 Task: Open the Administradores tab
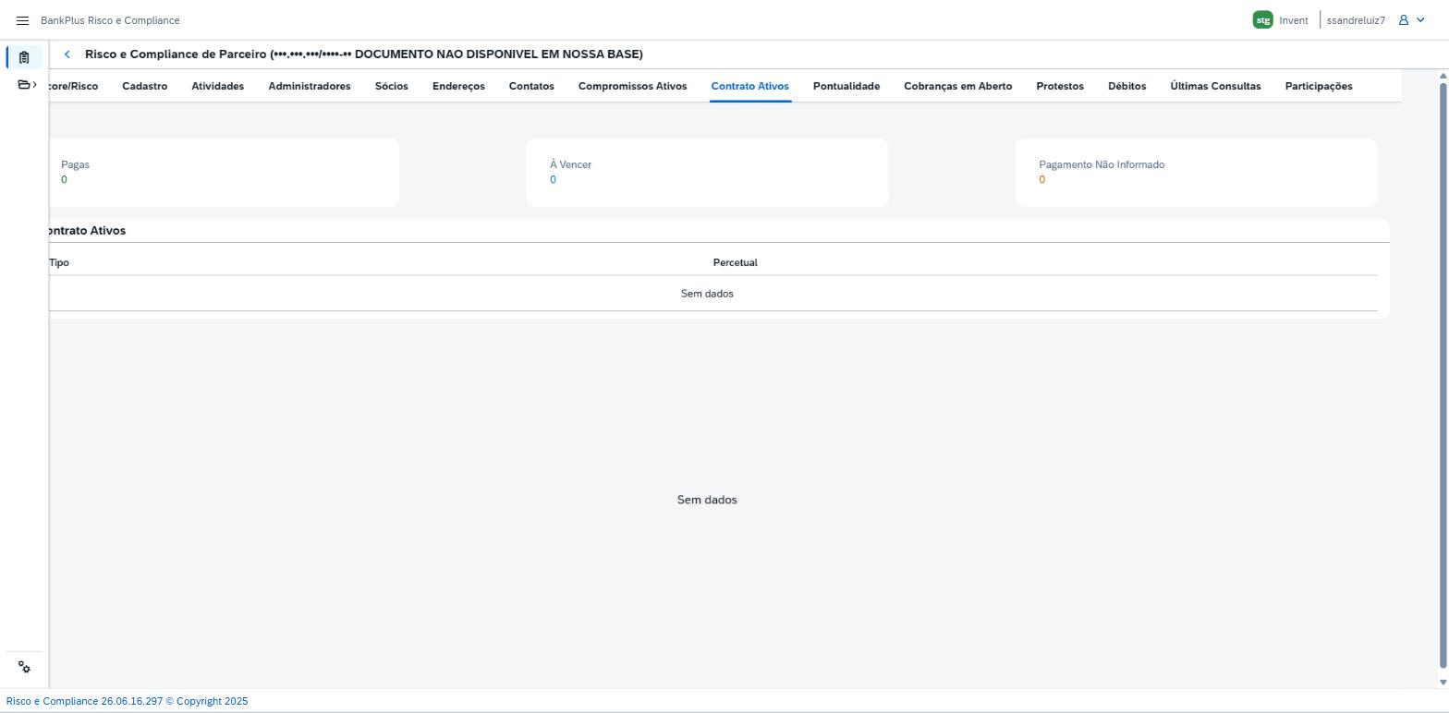[x=310, y=86]
